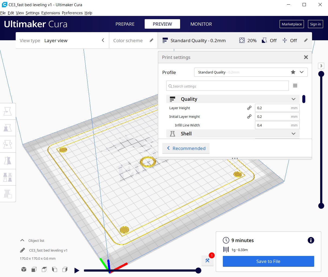Open the Extensions menu
Viewport: 328px width, 277px height.
[51, 13]
